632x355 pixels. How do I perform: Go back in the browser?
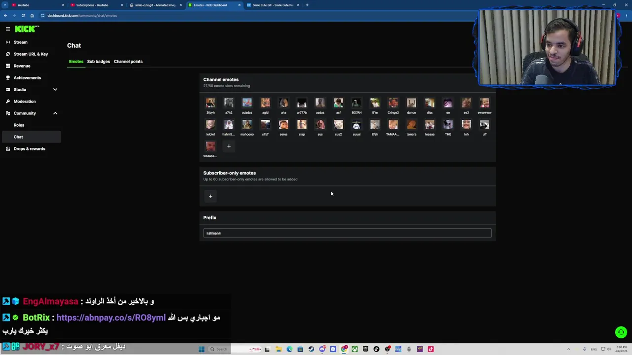5,15
